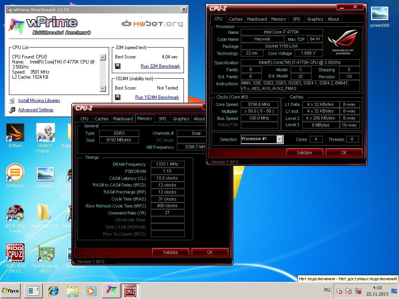Click OK in Memory tab window
The height and width of the screenshot is (299, 399).
coord(210,252)
